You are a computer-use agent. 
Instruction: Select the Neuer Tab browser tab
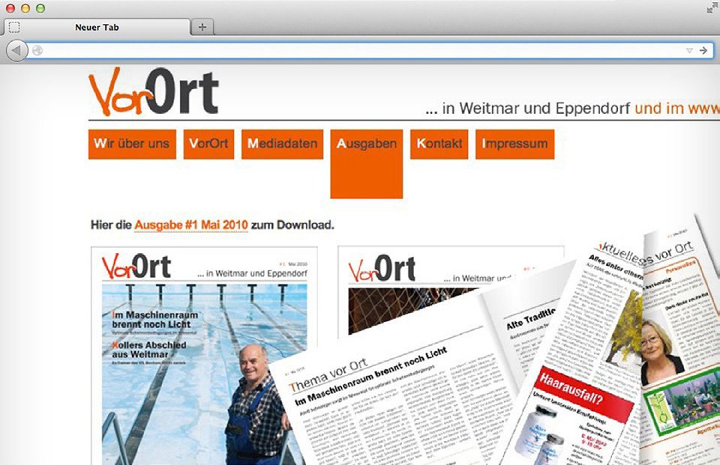(x=97, y=27)
